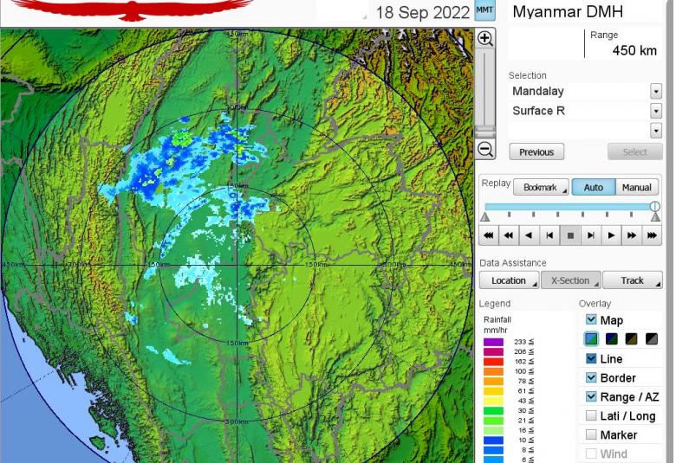This screenshot has height=463, width=676.
Task: Turn on the Marker overlay
Action: point(591,434)
